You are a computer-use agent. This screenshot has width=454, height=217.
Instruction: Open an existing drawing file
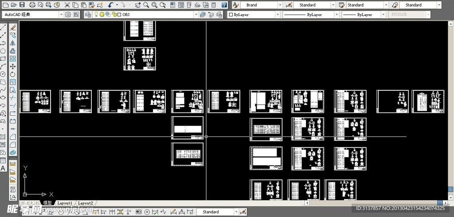point(14,5)
